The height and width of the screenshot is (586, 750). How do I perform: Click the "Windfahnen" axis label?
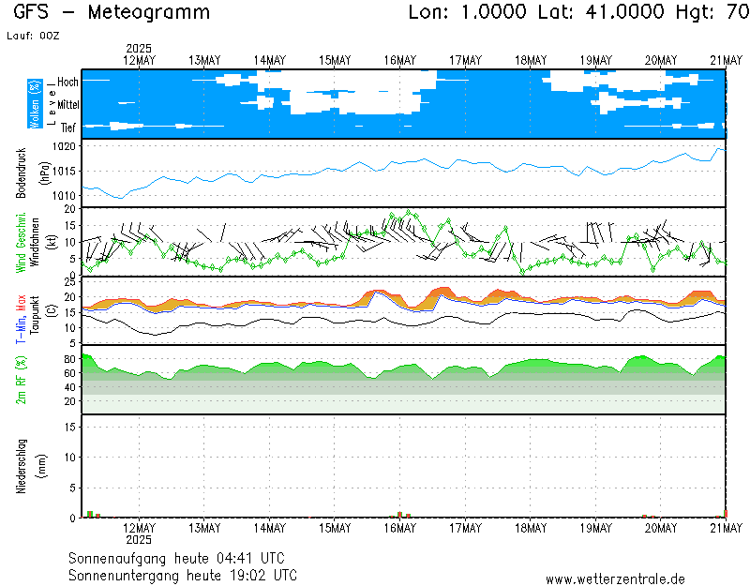pyautogui.click(x=35, y=242)
